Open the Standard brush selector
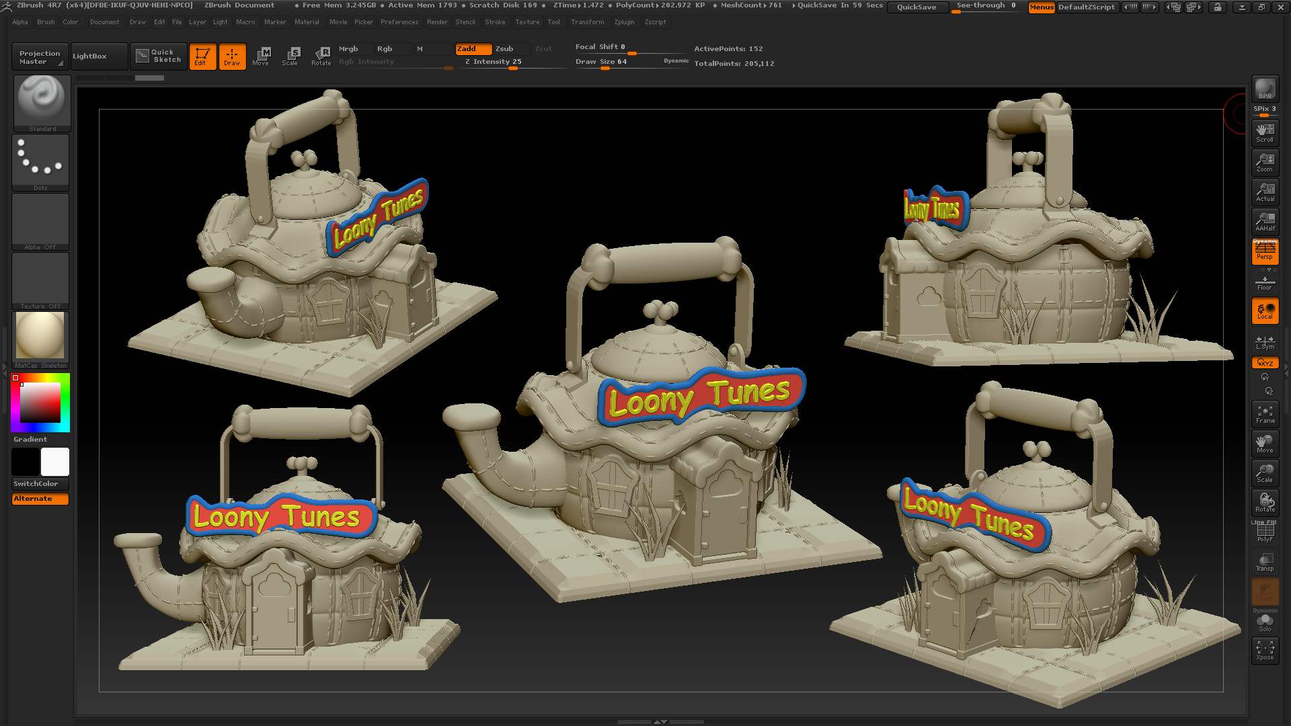1291x726 pixels. (x=42, y=103)
